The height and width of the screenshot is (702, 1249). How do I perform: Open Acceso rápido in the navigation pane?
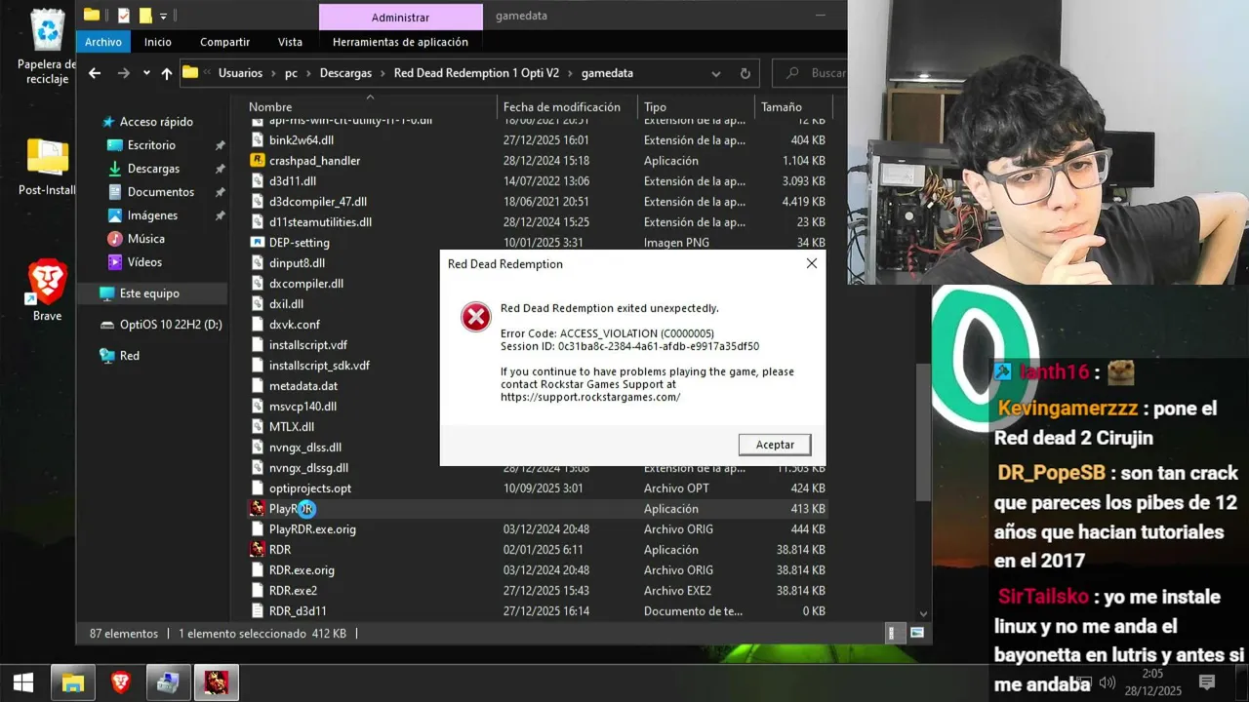(x=156, y=122)
